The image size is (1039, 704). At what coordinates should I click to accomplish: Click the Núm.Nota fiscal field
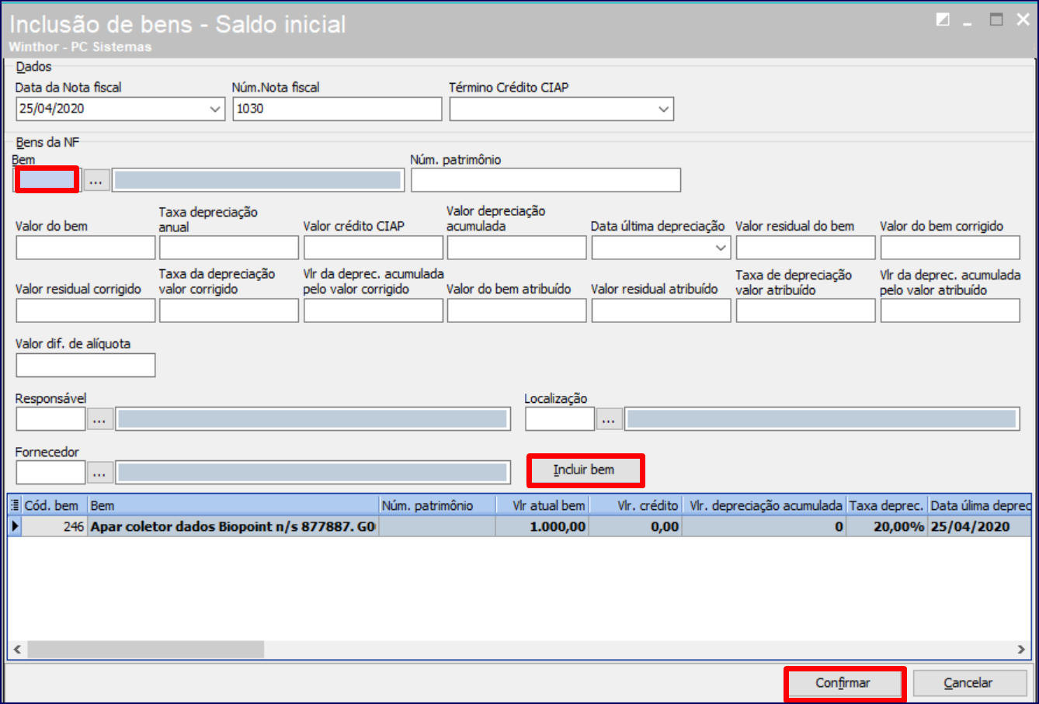point(337,109)
